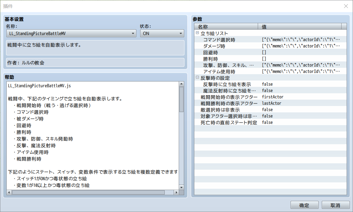Close the 插件 dialog window

pos(346,6)
